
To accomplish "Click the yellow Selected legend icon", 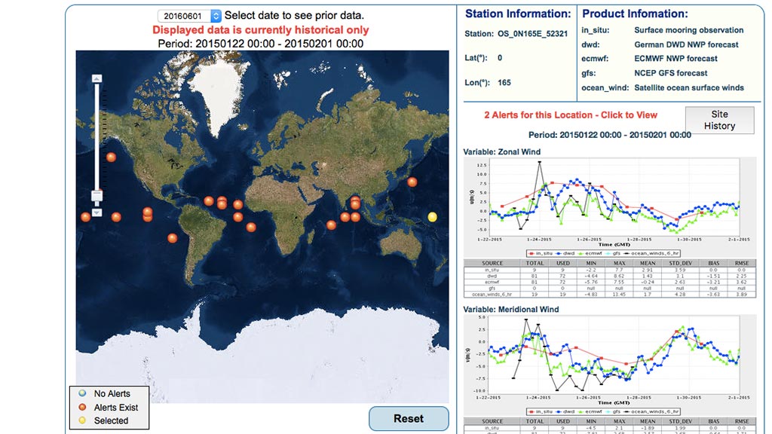I will click(82, 420).
